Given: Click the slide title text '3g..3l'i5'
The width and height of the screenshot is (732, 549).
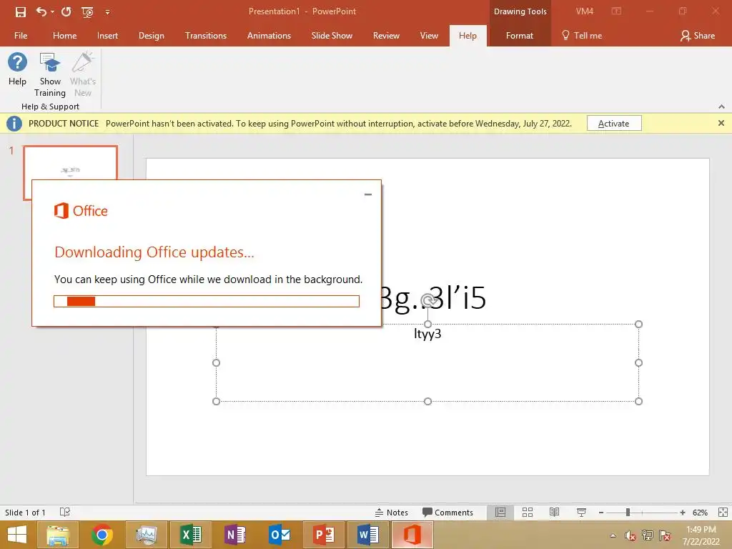Looking at the screenshot, I should tap(433, 297).
